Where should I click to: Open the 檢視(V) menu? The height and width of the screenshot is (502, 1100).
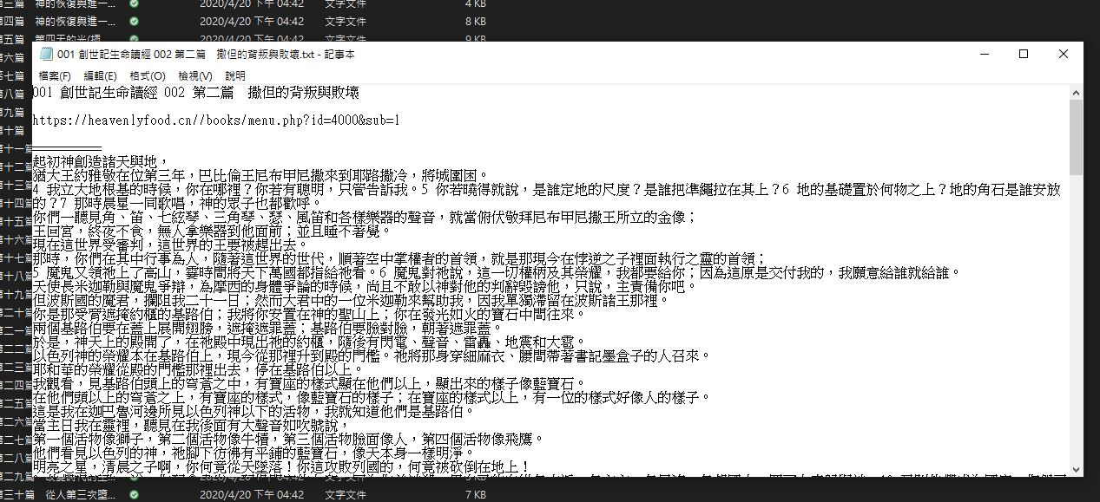194,75
